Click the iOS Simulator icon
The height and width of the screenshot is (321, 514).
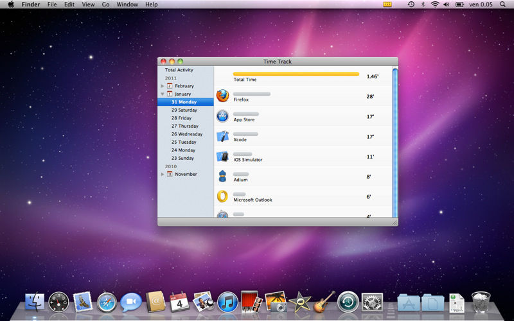222,156
